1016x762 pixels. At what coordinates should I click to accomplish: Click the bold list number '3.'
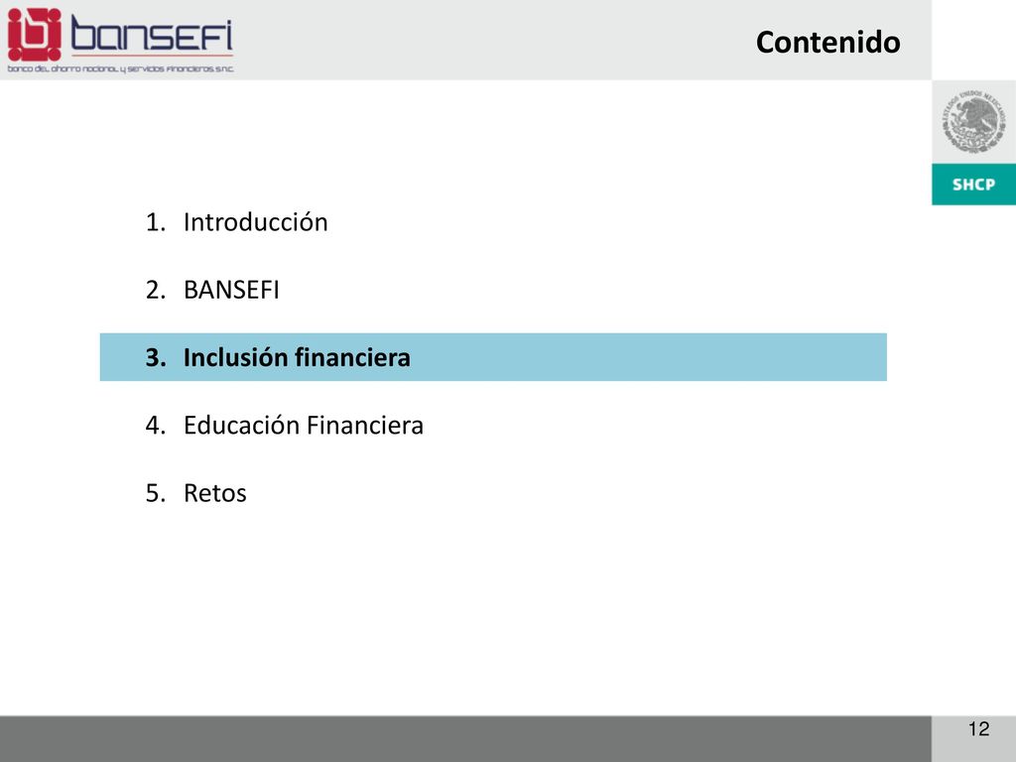(156, 357)
